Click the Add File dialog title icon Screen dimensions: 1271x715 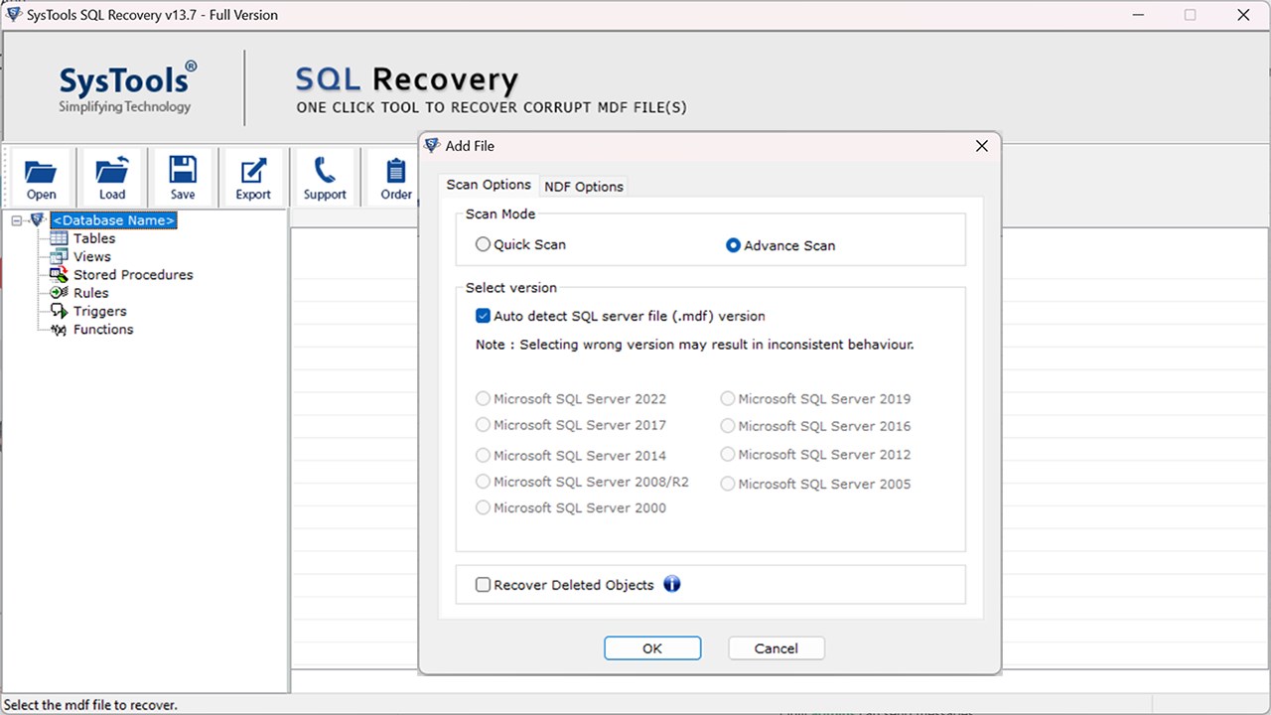pos(432,145)
